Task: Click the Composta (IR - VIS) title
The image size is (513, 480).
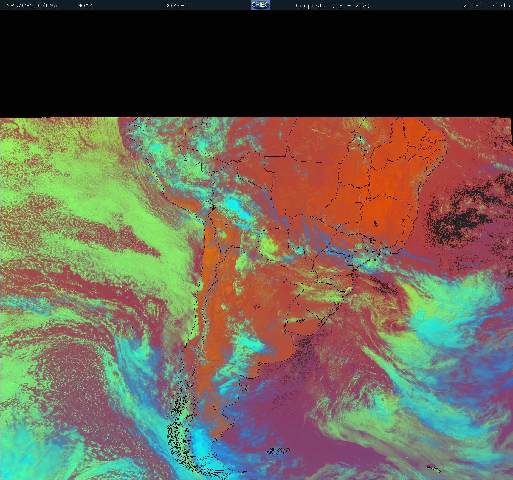Action: (x=333, y=5)
